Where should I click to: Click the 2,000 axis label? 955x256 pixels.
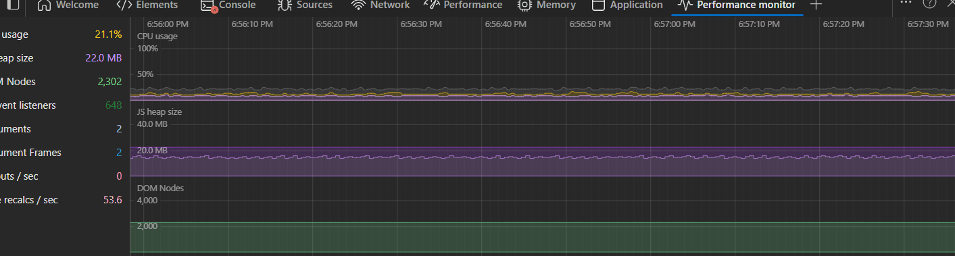147,226
